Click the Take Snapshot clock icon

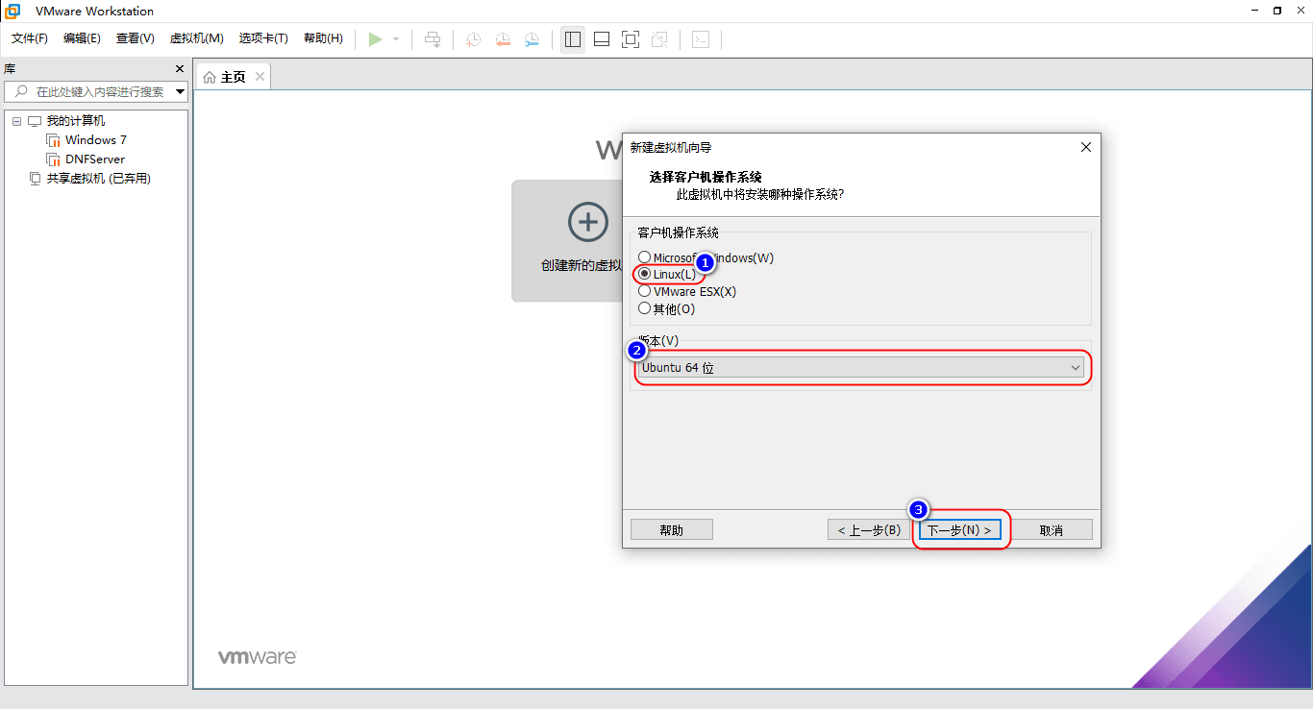[x=474, y=39]
